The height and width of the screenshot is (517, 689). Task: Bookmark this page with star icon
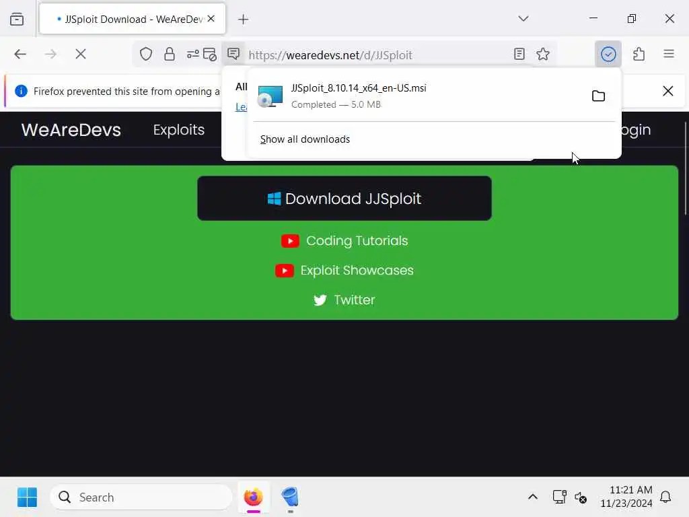[x=543, y=54]
